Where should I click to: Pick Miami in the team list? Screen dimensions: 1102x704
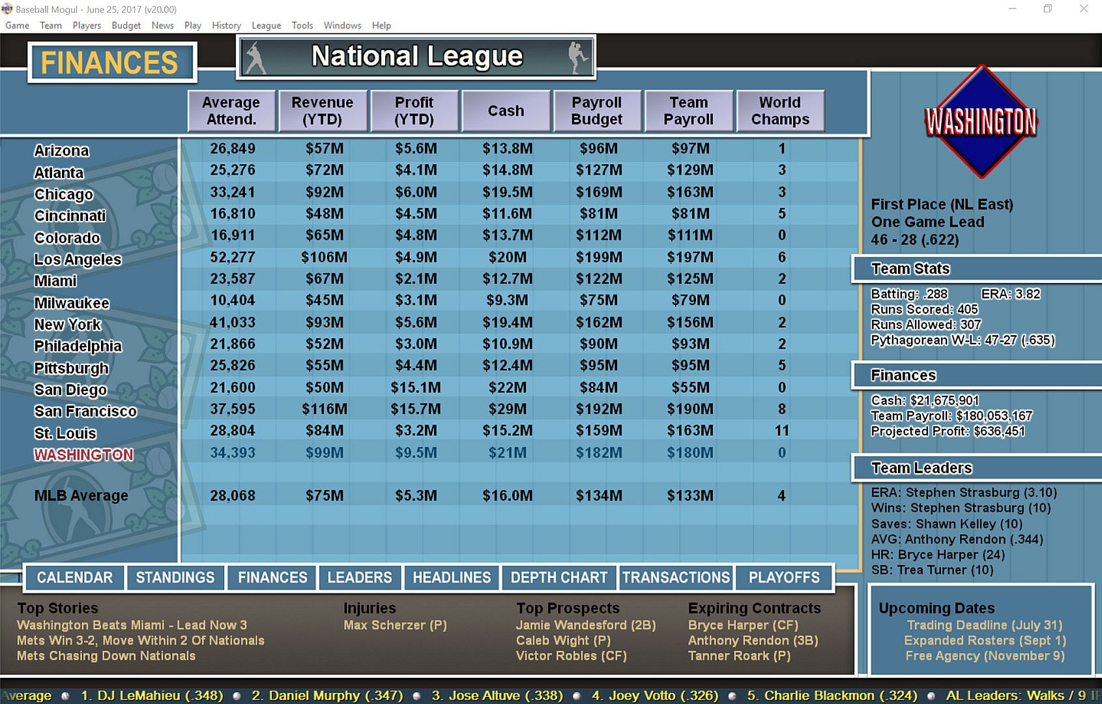point(55,281)
